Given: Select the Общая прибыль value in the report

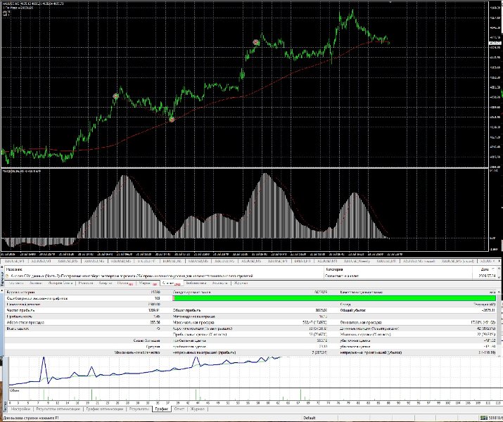Looking at the screenshot, I should pos(321,310).
